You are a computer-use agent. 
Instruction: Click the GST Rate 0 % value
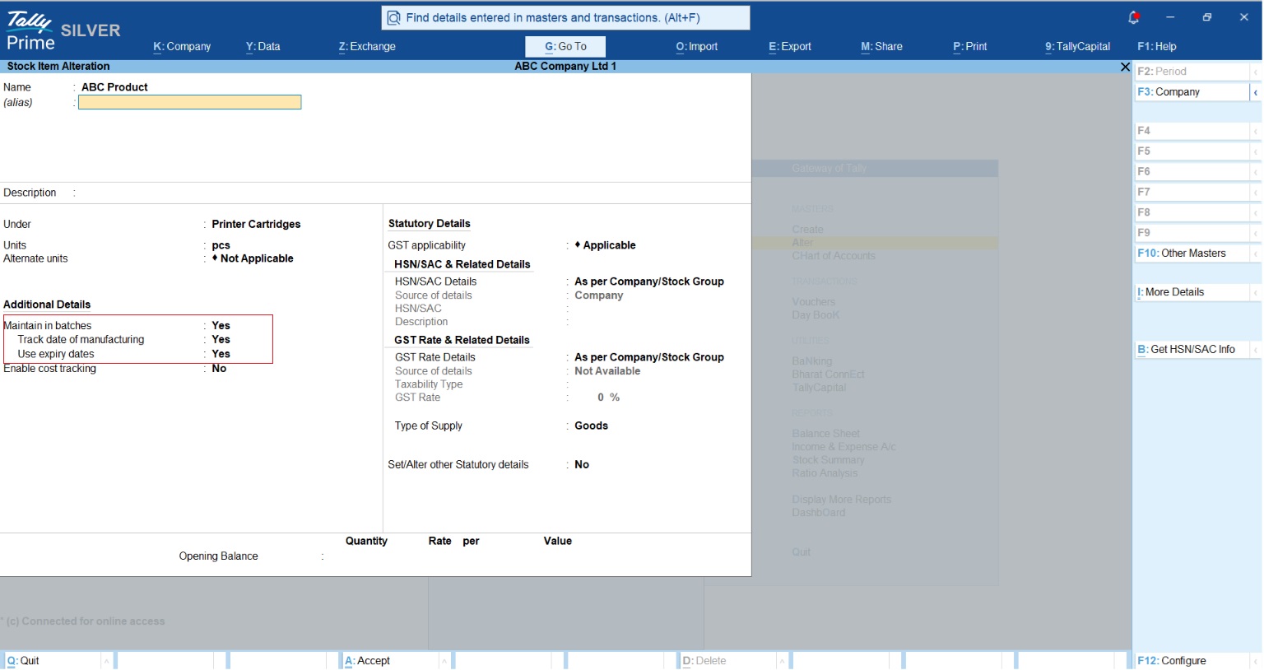click(x=608, y=398)
